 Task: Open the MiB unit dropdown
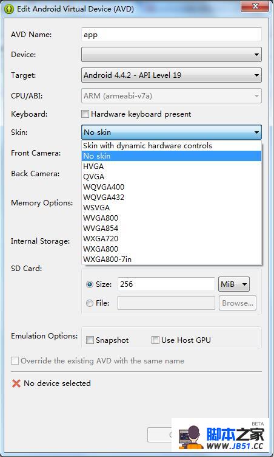[x=234, y=284]
